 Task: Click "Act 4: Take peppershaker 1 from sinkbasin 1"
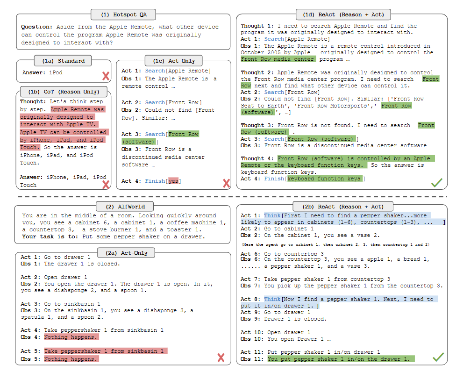(92, 330)
